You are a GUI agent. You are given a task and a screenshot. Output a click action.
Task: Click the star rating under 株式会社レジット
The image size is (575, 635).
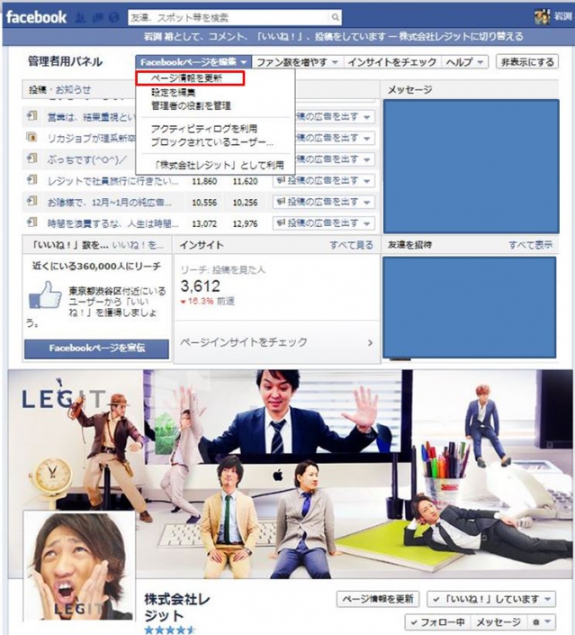(170, 630)
